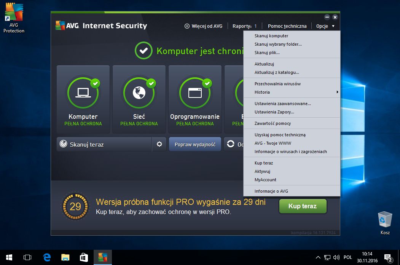Open Task View in the taskbar
The image size is (400, 265).
tap(27, 257)
